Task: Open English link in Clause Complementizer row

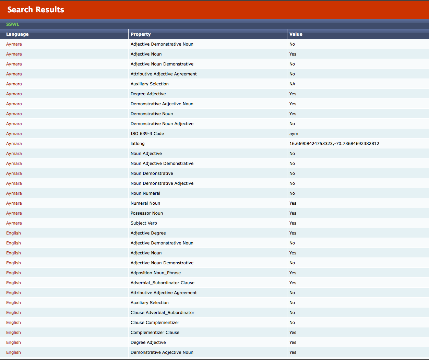Action: 13,323
